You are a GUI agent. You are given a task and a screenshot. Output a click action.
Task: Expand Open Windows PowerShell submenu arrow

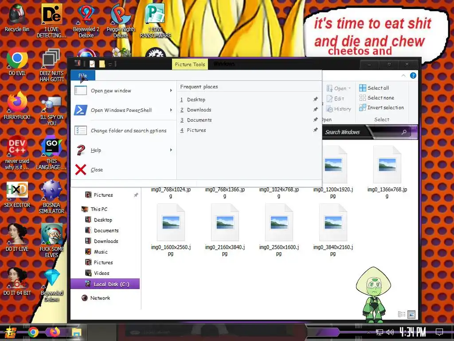[x=171, y=110]
